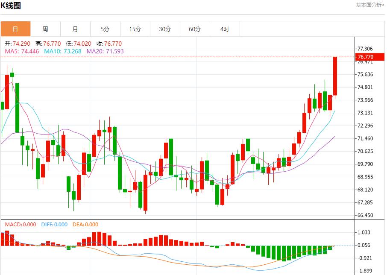Click the MA5 indicator label
Screen dimensions: 387x275
[x=22, y=51]
